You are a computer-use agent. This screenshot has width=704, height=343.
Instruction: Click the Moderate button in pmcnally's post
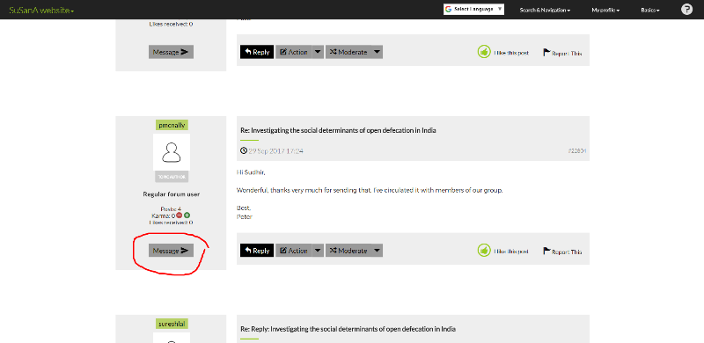(348, 251)
